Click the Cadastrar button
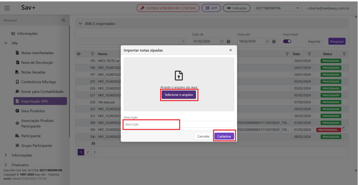 [224, 136]
